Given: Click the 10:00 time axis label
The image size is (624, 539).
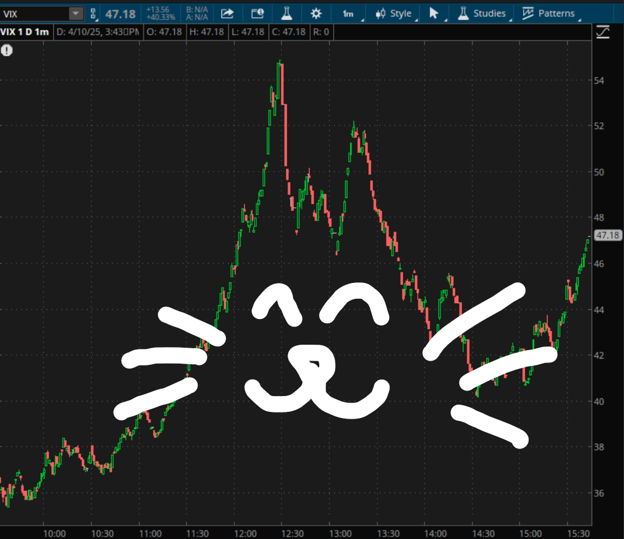Looking at the screenshot, I should [x=54, y=533].
